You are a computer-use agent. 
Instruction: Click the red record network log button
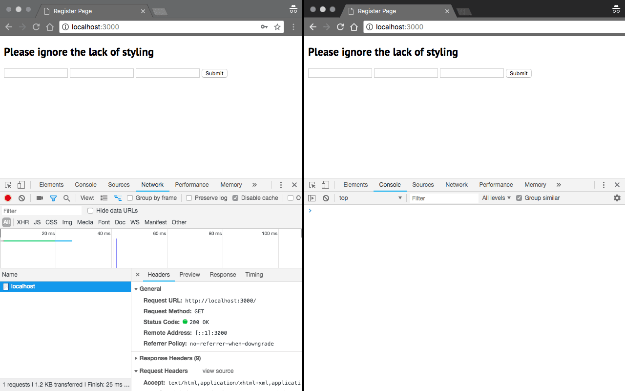8,198
